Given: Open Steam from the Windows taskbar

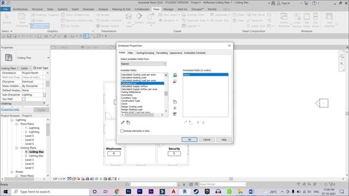Looking at the screenshot, I should (196, 192).
